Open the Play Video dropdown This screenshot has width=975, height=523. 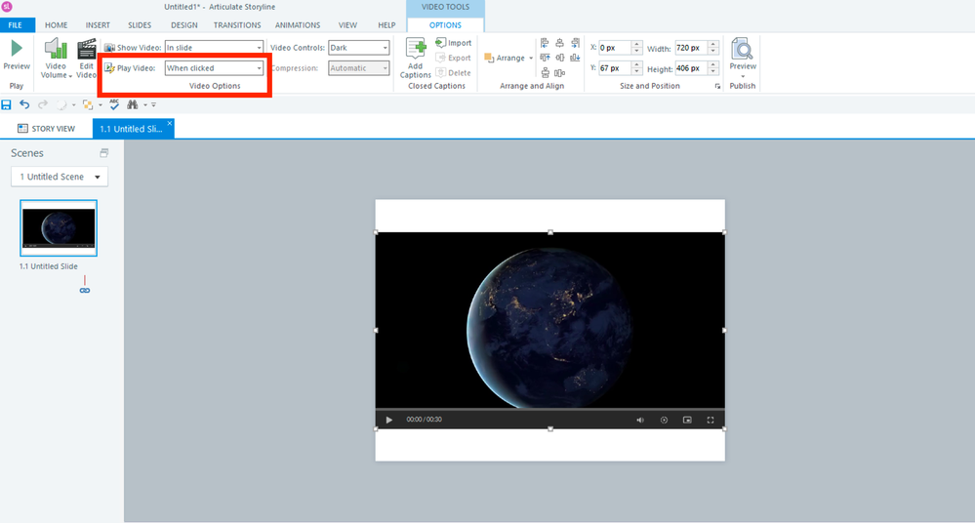(x=214, y=68)
